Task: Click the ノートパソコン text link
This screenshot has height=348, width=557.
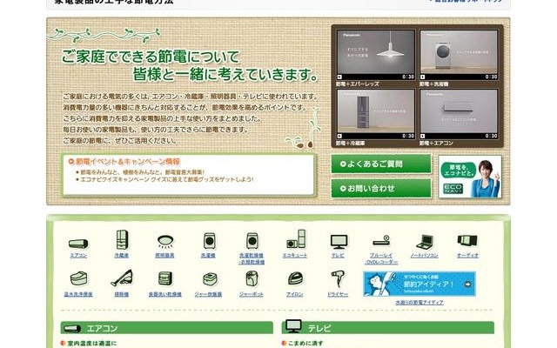Action: pos(424,255)
